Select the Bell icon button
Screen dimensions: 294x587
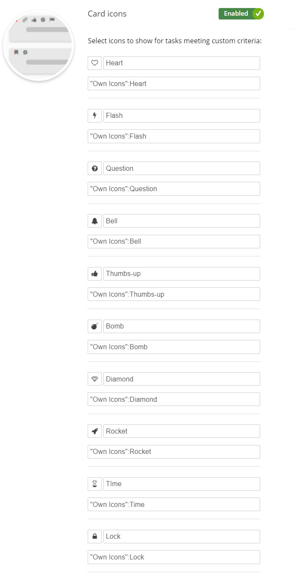tap(94, 221)
